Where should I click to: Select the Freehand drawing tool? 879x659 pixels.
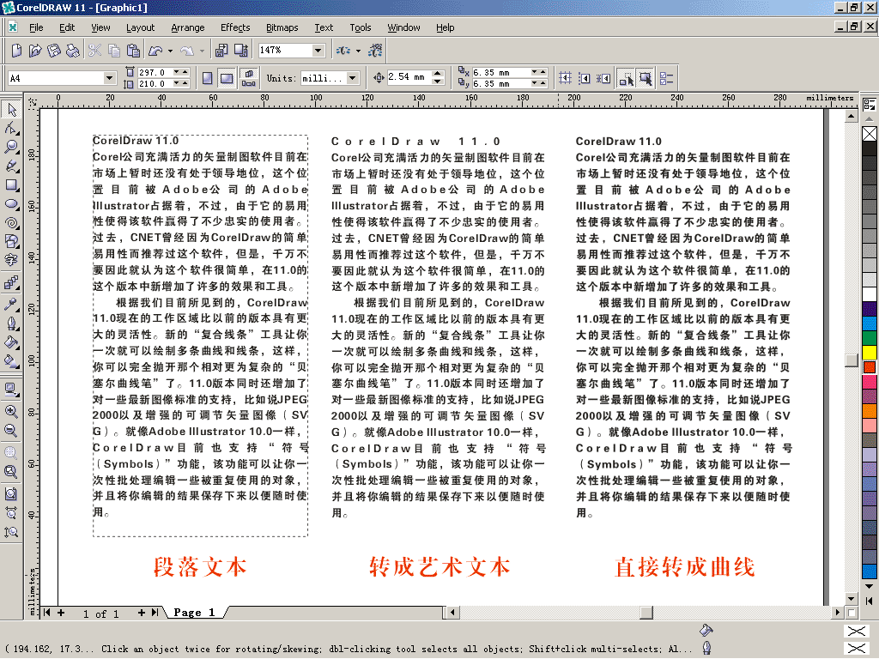pyautogui.click(x=11, y=166)
